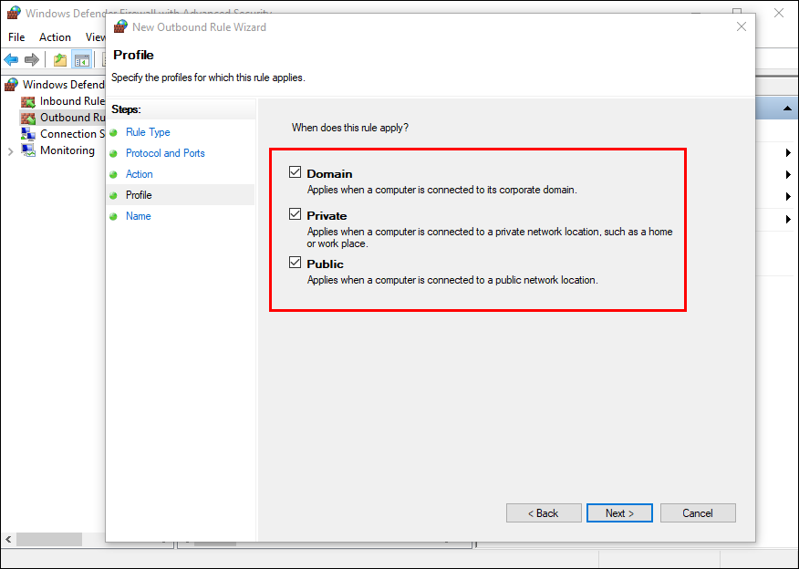The width and height of the screenshot is (799, 569).
Task: Expand the Monitoring tree node
Action: click(x=10, y=150)
